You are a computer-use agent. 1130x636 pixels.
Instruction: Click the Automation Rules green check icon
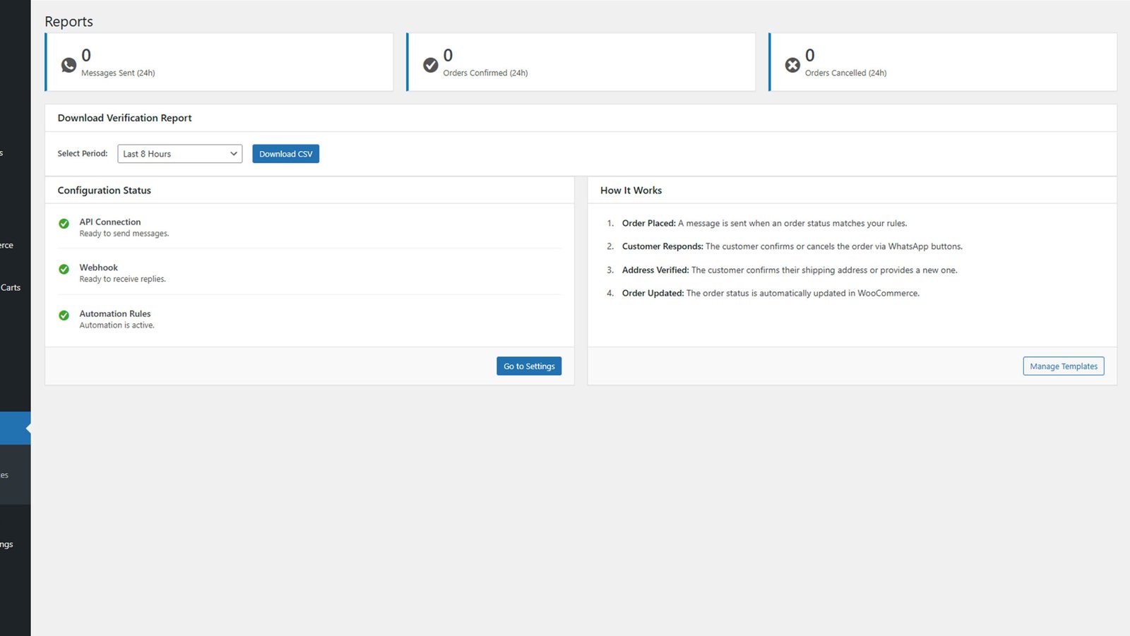pos(64,316)
